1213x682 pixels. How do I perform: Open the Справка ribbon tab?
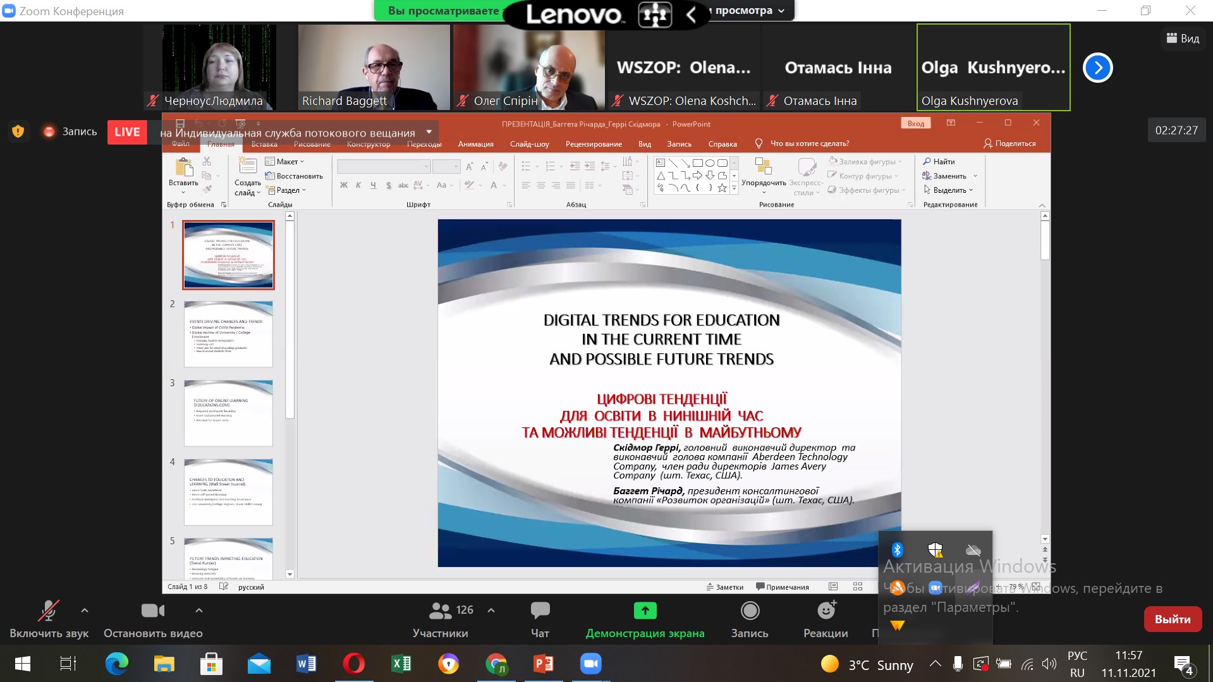pyautogui.click(x=722, y=144)
